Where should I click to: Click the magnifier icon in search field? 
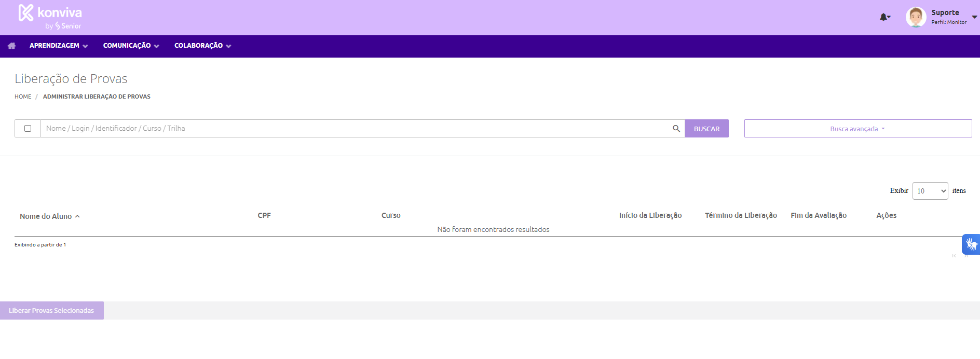tap(676, 129)
